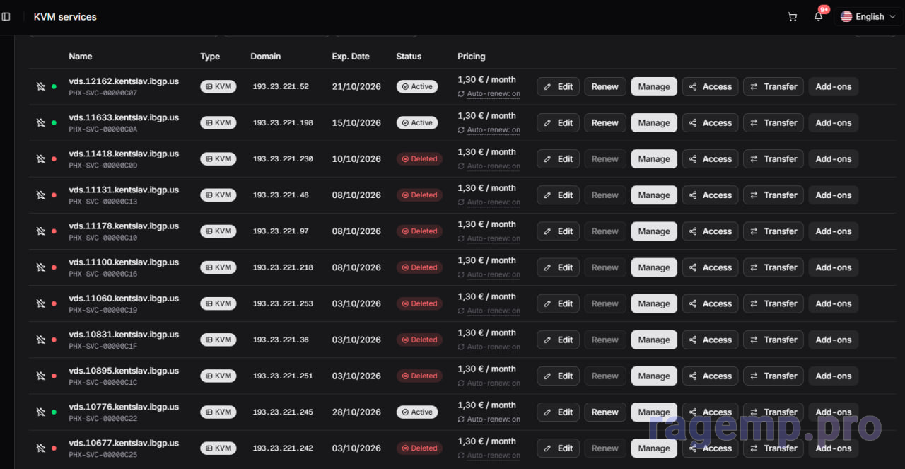Viewport: 905px width, 469px height.
Task: Open Access settings for vds.10895
Action: tap(711, 376)
